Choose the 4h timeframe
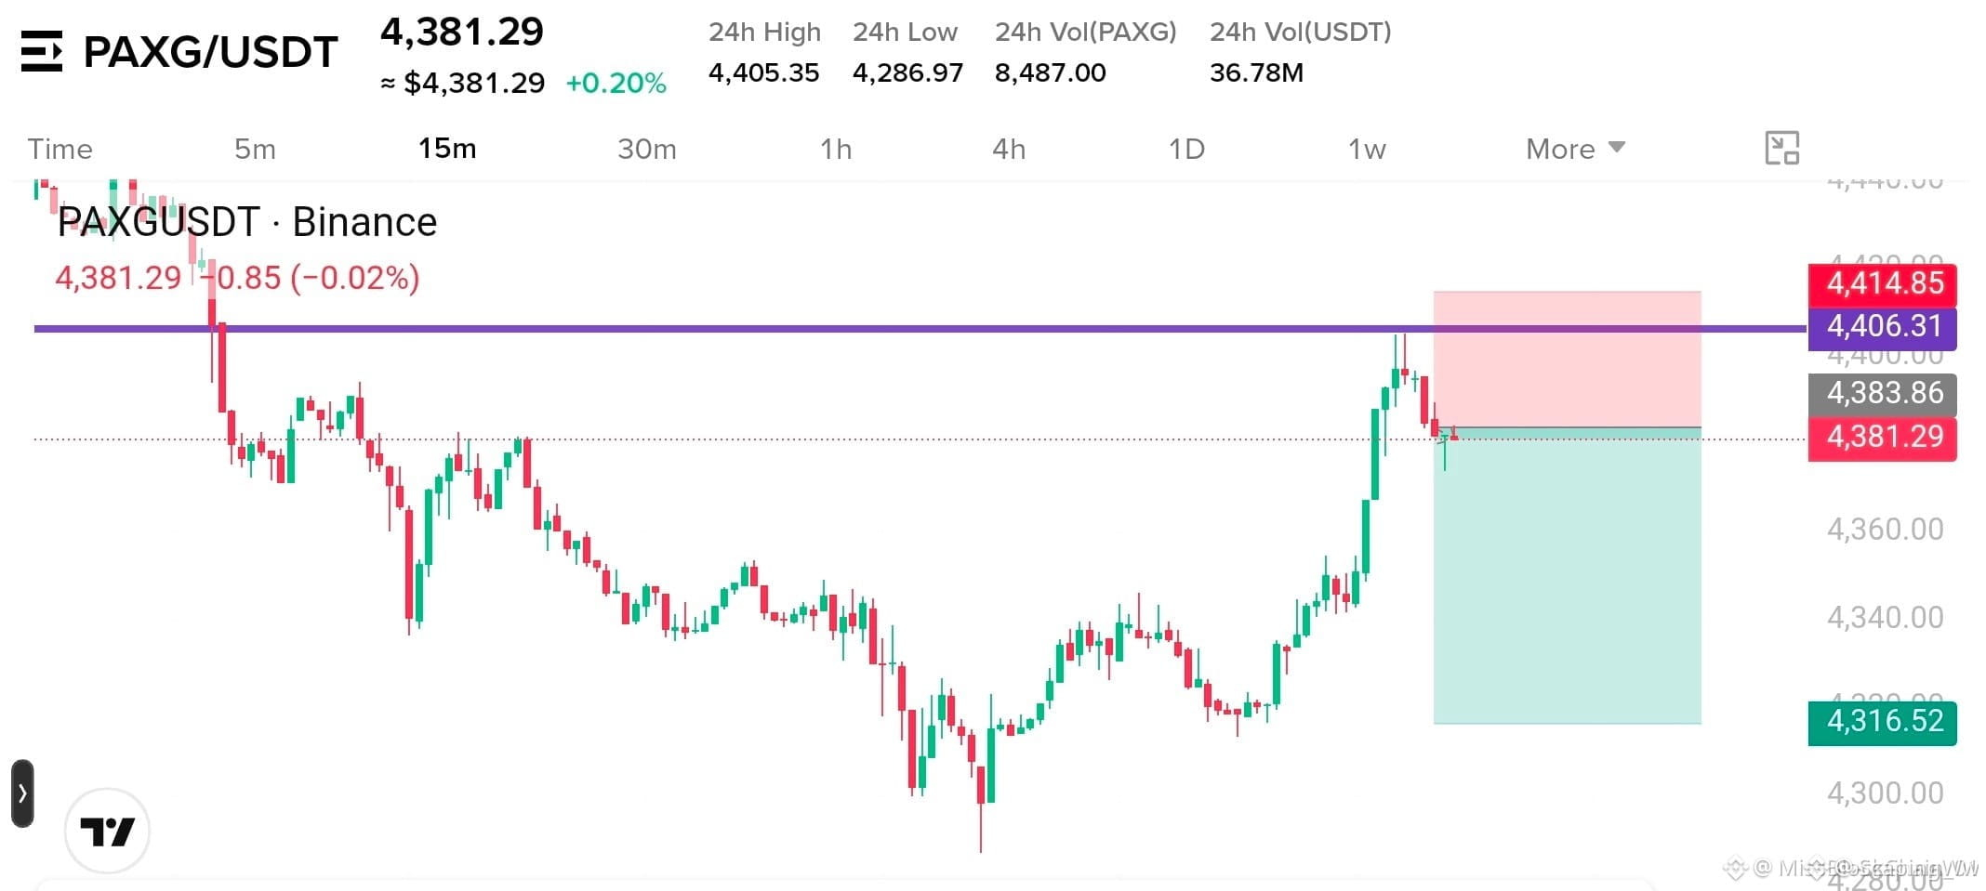Viewport: 1986px width, 891px height. point(1009,149)
